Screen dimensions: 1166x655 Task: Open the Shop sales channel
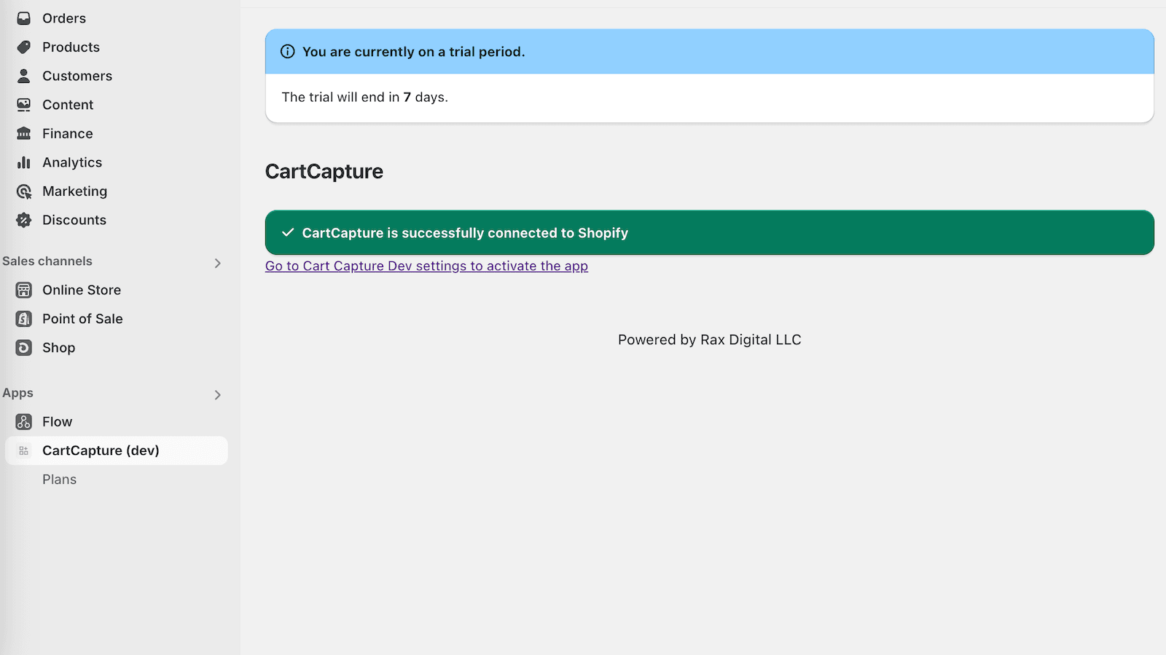click(58, 348)
